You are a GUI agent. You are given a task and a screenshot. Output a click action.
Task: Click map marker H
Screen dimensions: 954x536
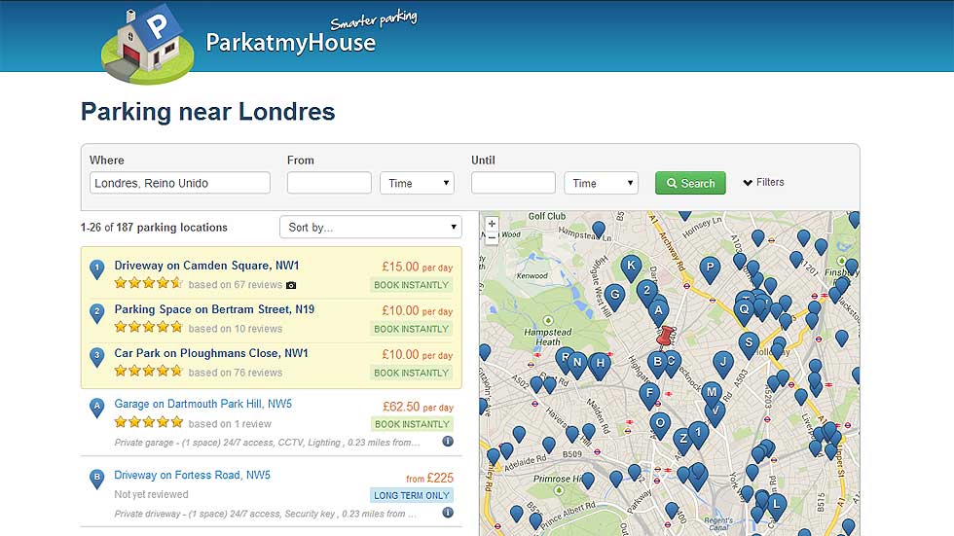pos(600,365)
